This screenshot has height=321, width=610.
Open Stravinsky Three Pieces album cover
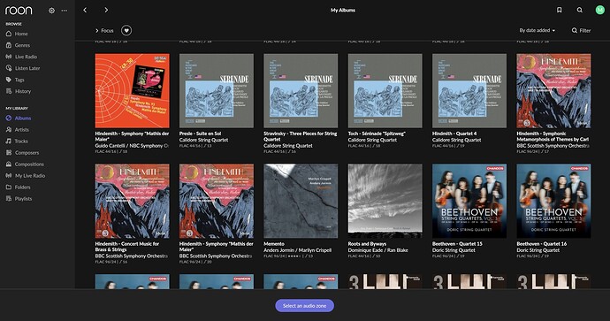[301, 91]
